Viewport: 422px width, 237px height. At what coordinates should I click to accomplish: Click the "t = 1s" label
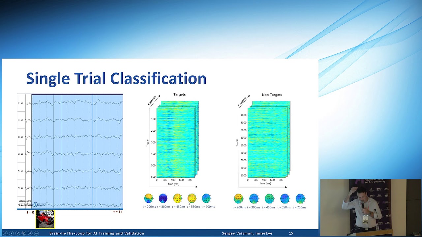118,212
